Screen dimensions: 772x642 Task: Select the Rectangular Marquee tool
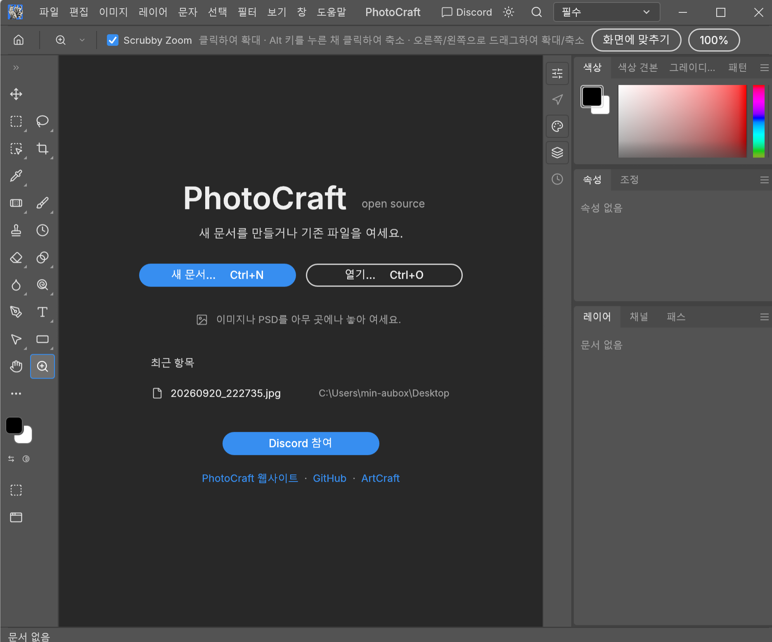point(16,121)
